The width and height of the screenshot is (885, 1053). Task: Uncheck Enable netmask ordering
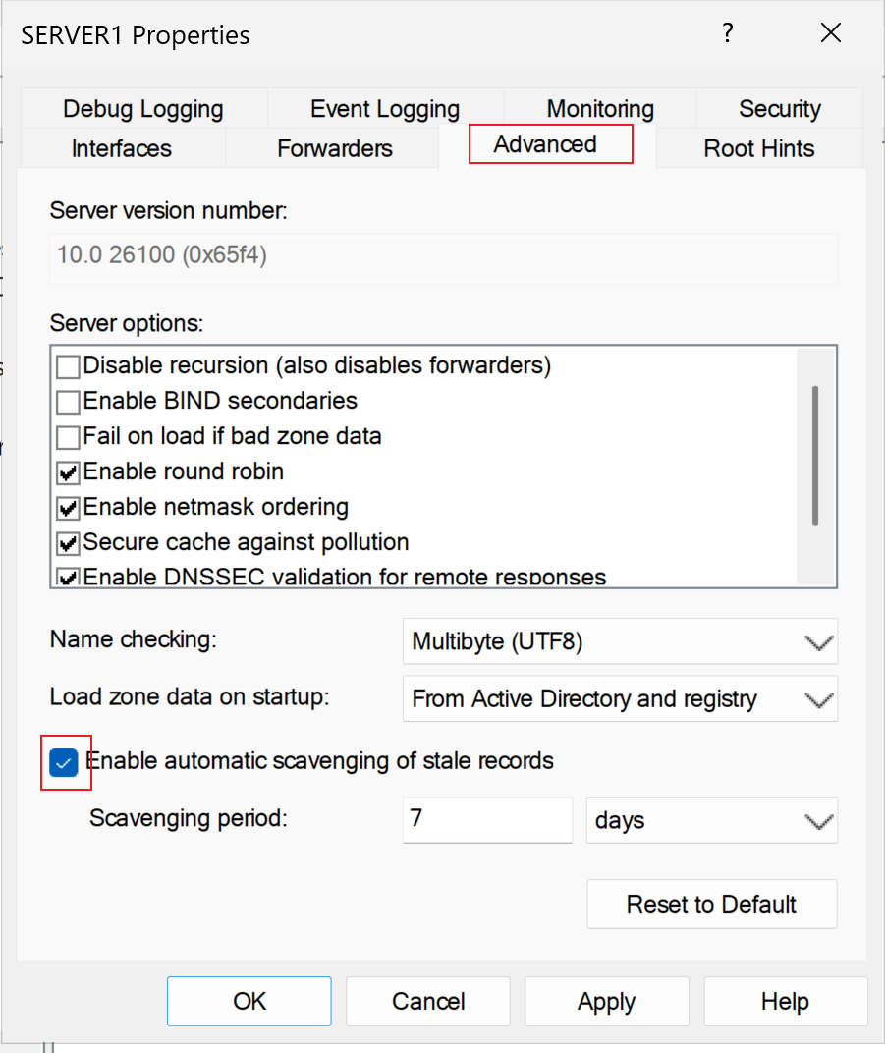[x=68, y=508]
